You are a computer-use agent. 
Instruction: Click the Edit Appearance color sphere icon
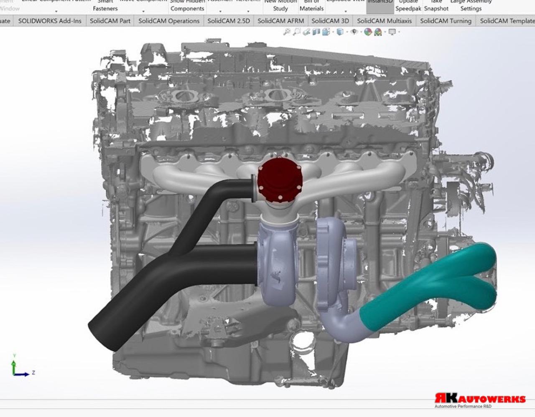(368, 32)
